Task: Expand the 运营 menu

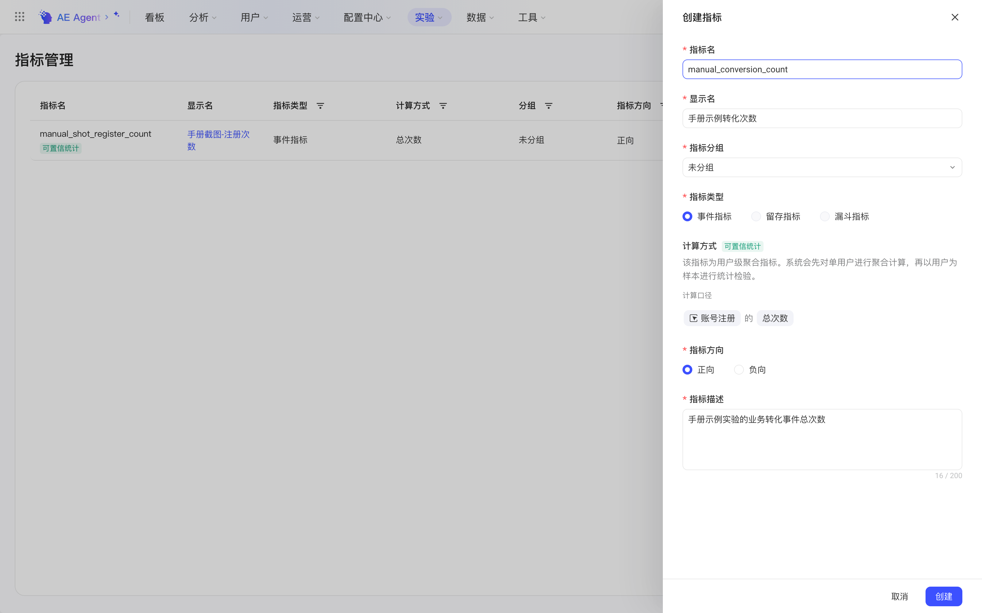Action: coord(306,17)
